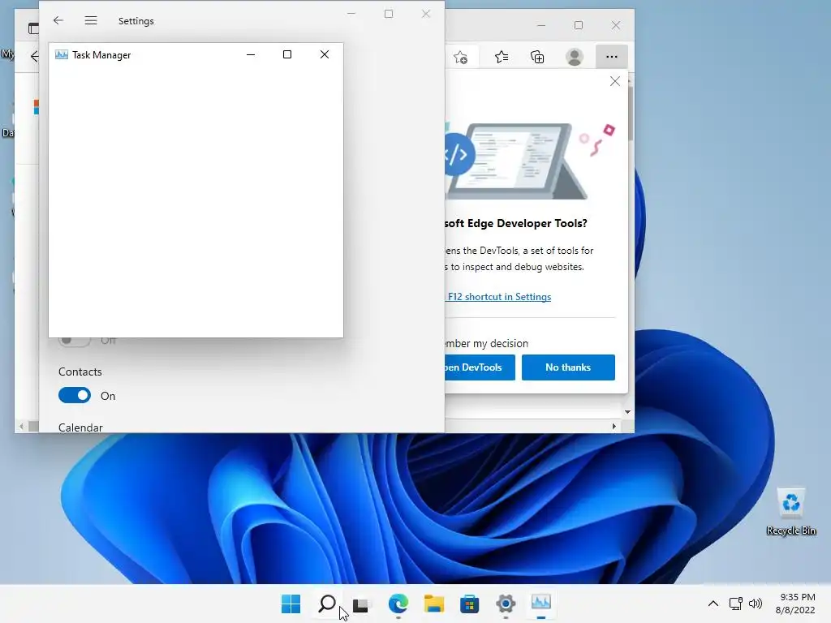Click the No thanks button

[568, 367]
